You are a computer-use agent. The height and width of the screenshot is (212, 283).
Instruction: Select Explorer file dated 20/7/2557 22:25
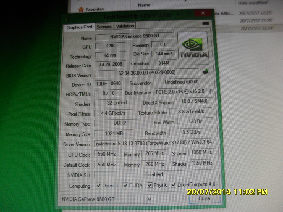click(255, 13)
